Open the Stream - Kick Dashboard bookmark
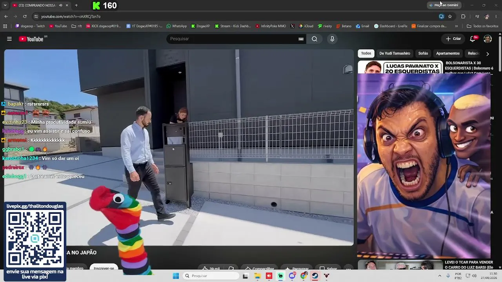This screenshot has width=502, height=282. pos(233,26)
